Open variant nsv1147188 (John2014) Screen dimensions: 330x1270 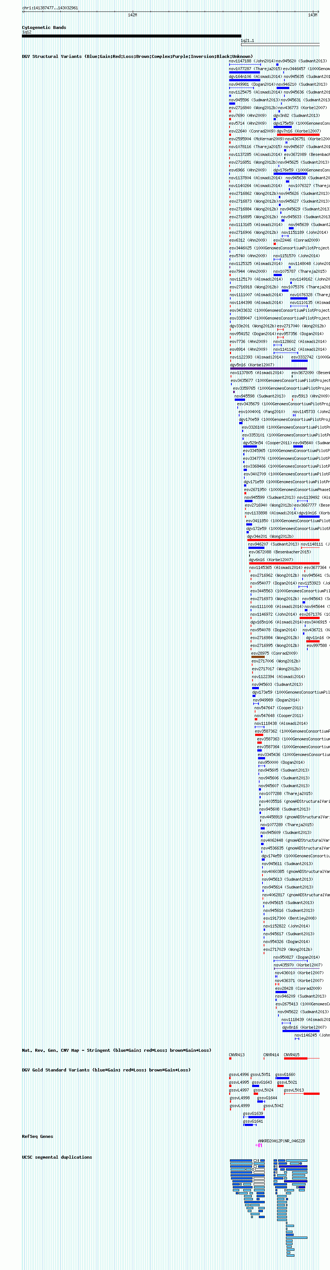click(x=252, y=61)
